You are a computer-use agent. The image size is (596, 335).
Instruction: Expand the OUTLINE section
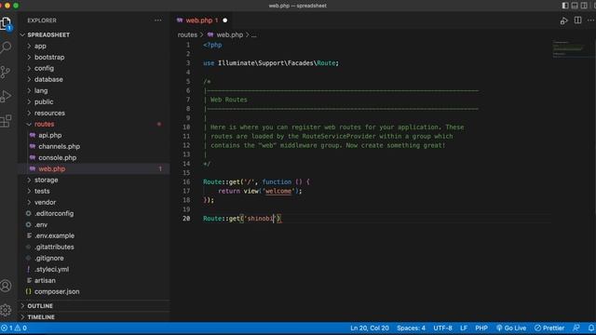coord(94,306)
